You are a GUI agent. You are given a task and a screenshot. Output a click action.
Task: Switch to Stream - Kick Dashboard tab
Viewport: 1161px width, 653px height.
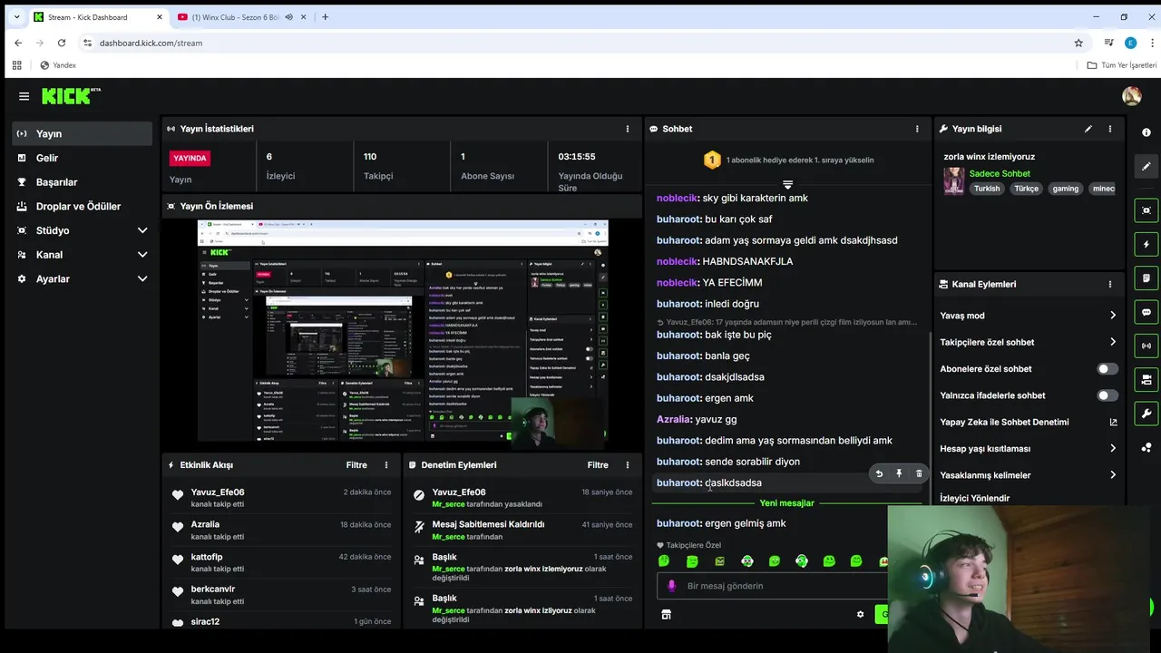pyautogui.click(x=98, y=17)
